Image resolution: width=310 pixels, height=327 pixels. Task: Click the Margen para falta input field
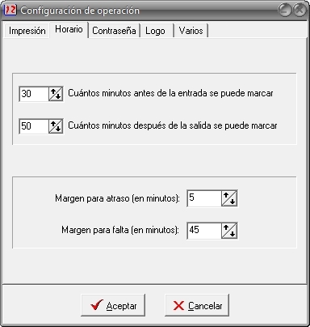(x=204, y=231)
